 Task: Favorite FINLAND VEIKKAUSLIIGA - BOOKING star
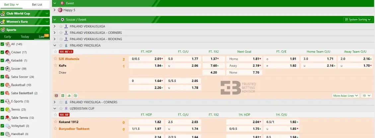[x=61, y=39]
